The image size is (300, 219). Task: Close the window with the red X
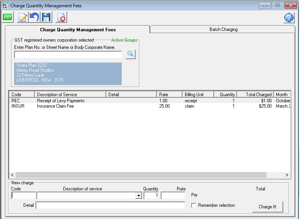(x=290, y=5)
